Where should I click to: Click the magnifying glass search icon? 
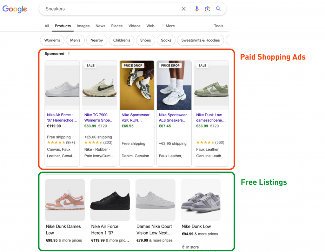click(x=218, y=9)
